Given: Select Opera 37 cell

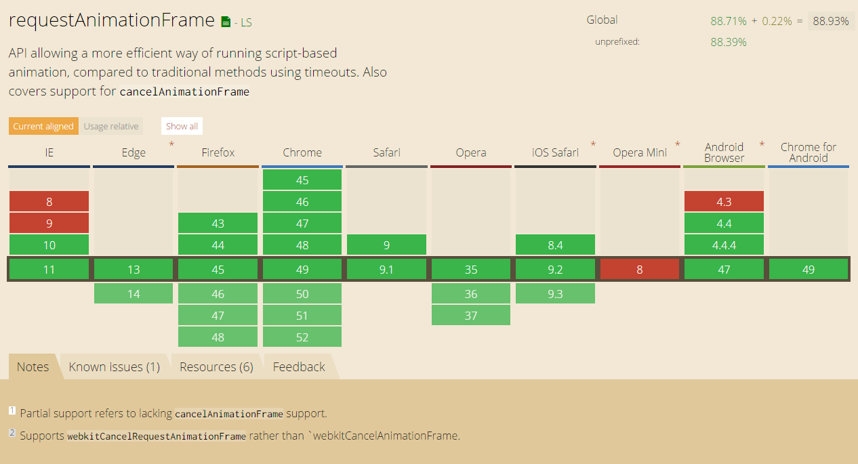Looking at the screenshot, I should pyautogui.click(x=471, y=316).
